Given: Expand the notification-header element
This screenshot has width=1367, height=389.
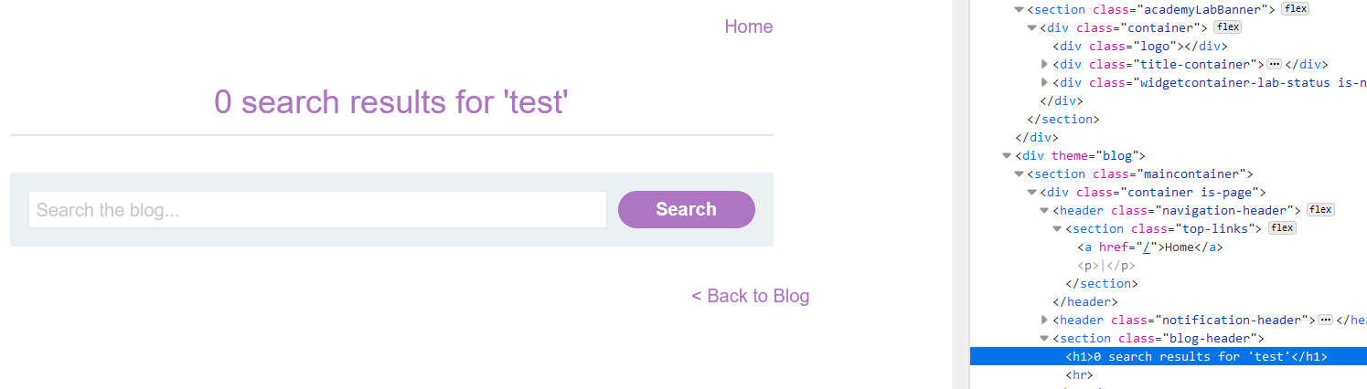Looking at the screenshot, I should point(1045,320).
